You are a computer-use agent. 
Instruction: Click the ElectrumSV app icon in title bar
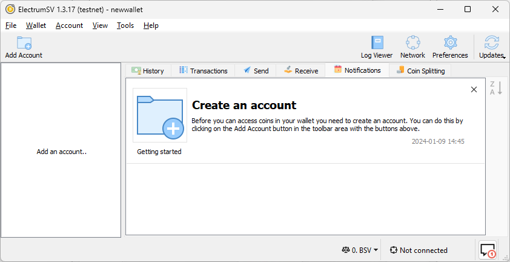(10, 10)
